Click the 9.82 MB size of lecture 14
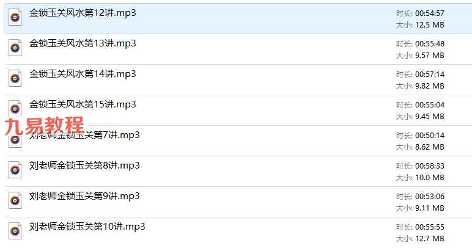 tap(430, 86)
